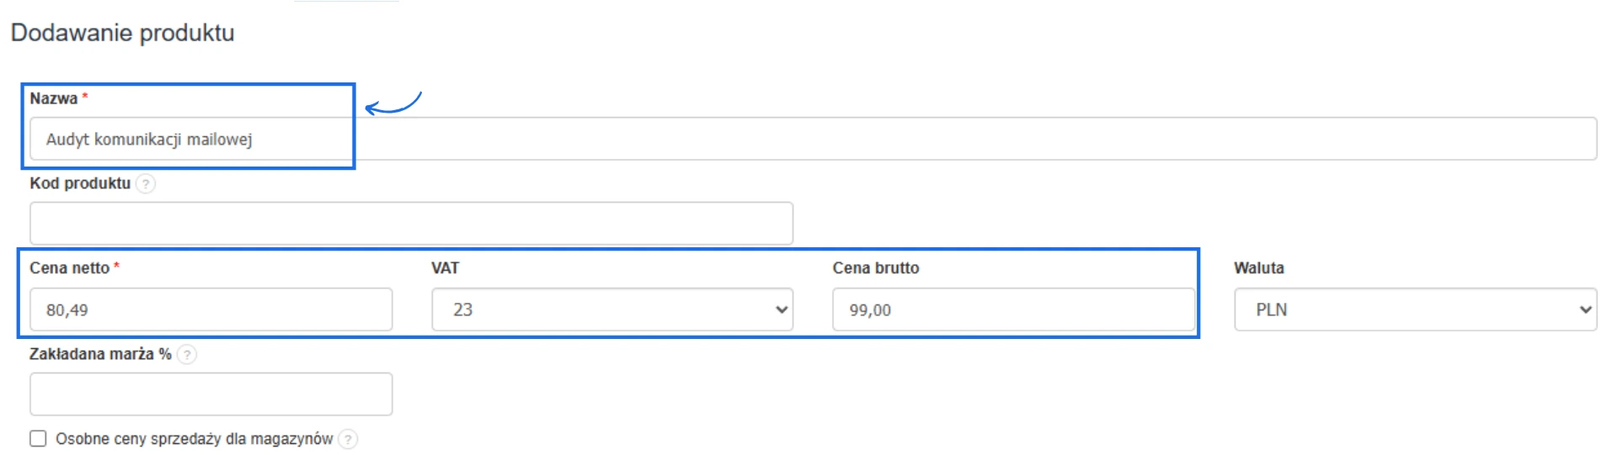The image size is (1617, 455).
Task: Click the Kod produktu label text
Action: click(x=80, y=183)
